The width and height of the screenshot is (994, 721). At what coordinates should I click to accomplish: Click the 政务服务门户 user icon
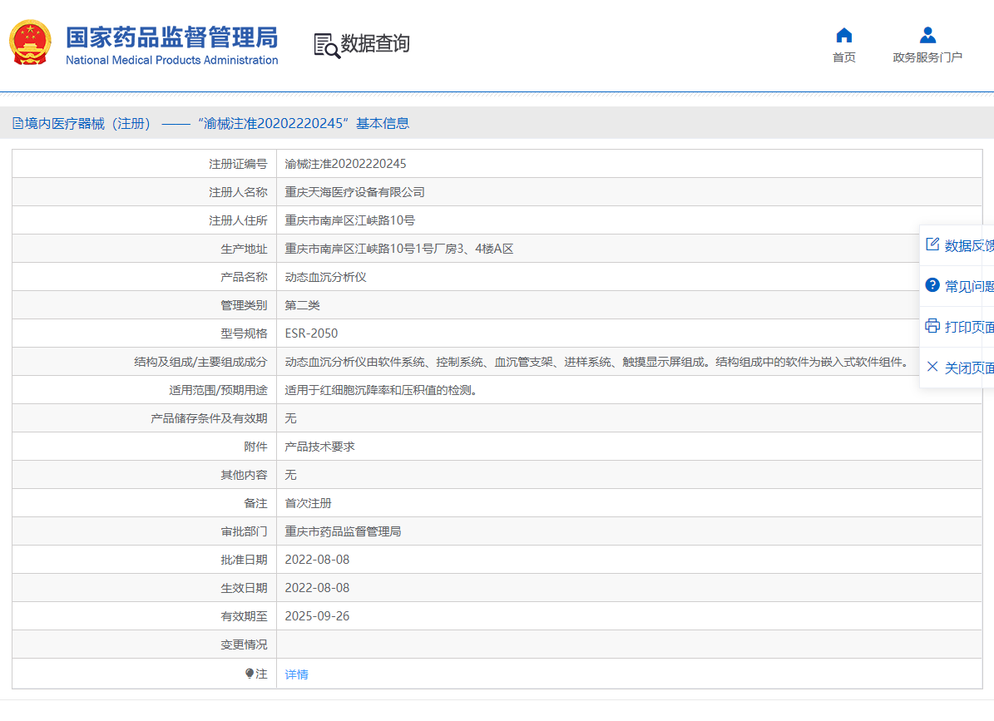[927, 35]
